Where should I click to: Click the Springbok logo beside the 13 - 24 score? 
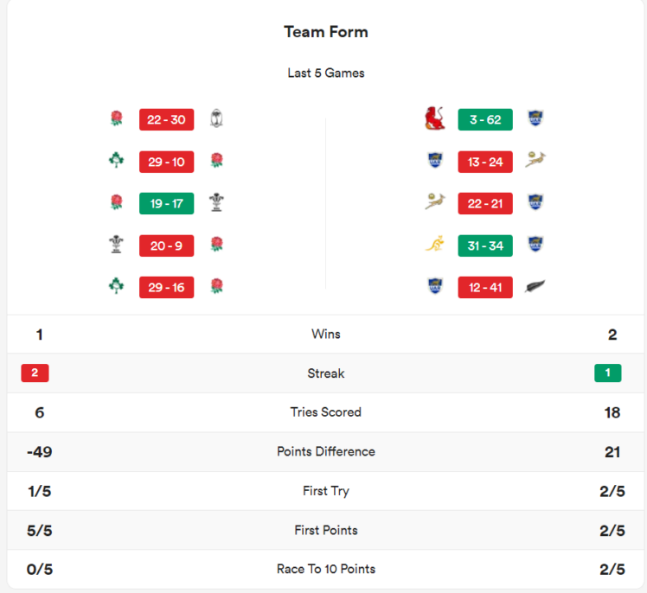(535, 161)
